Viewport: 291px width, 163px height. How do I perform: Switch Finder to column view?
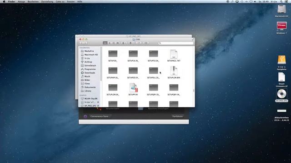click(113, 43)
